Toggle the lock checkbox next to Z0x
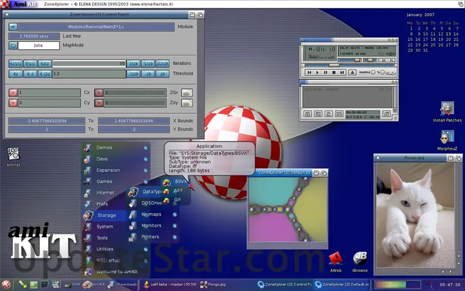Screen dimensions: 465x291 [x=187, y=93]
